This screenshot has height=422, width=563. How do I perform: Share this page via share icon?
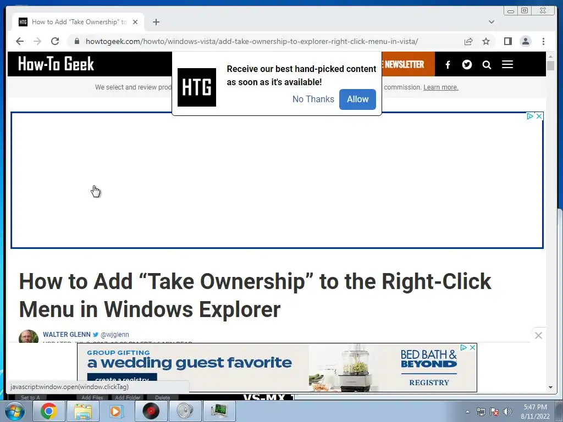pyautogui.click(x=468, y=41)
